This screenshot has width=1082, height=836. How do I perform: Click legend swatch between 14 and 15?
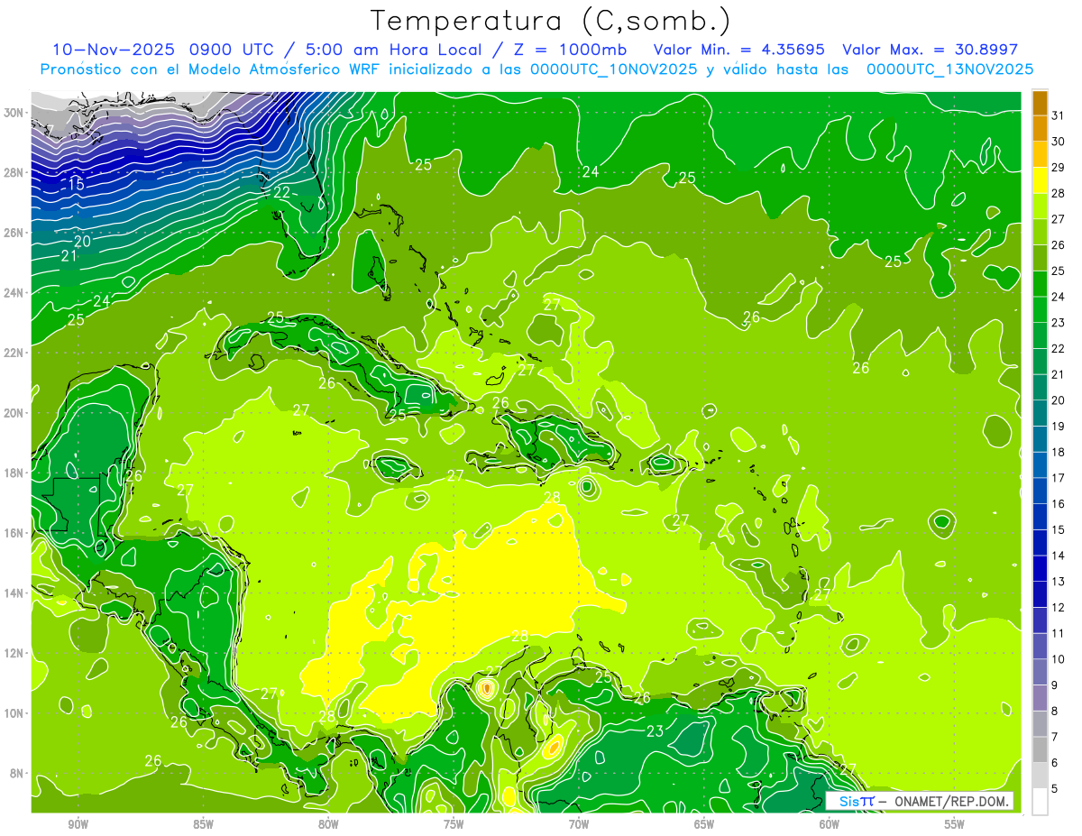[1040, 542]
